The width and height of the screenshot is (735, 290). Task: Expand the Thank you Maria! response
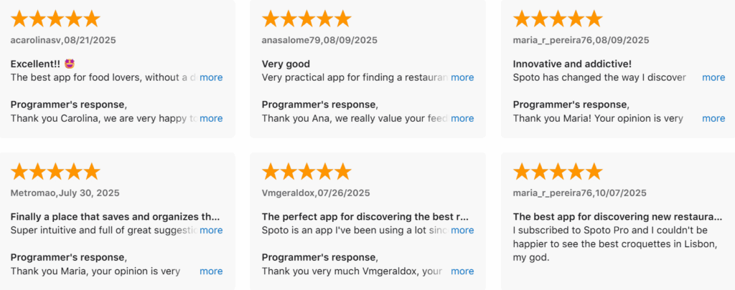tap(713, 118)
